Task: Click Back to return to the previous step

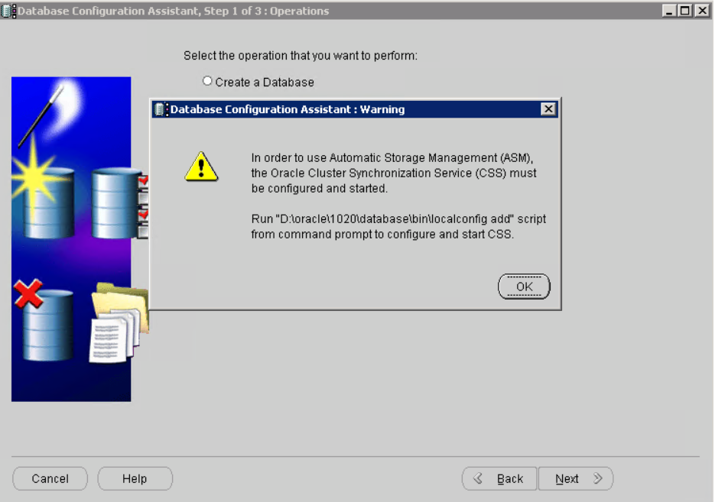Action: tap(499, 478)
